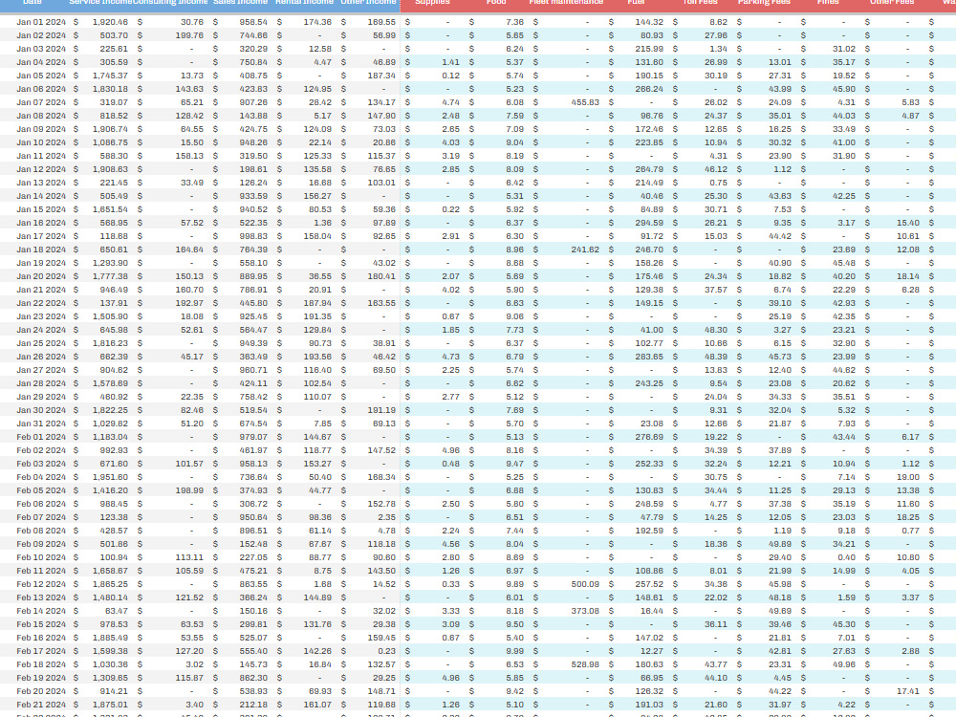Viewport: 956px width, 717px height.
Task: Click the 252.33 cell in Feb 03 row
Action: click(x=649, y=465)
